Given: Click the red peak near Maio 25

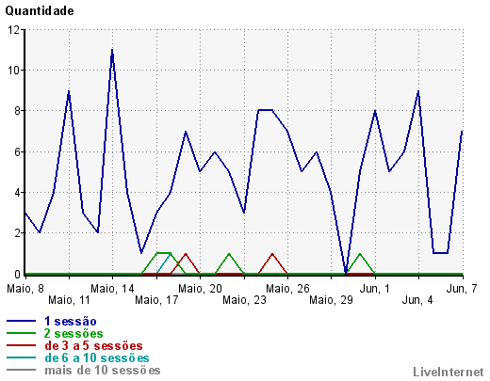Looking at the screenshot, I should tap(272, 254).
